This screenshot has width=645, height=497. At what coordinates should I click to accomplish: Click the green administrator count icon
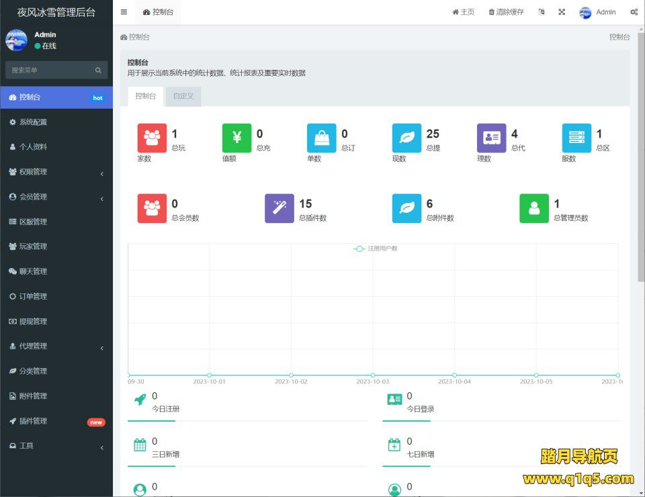pyautogui.click(x=534, y=208)
